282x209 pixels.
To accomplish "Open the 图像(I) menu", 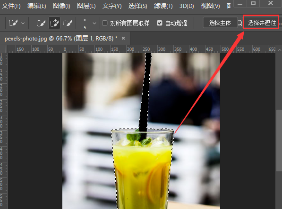I will point(61,6).
